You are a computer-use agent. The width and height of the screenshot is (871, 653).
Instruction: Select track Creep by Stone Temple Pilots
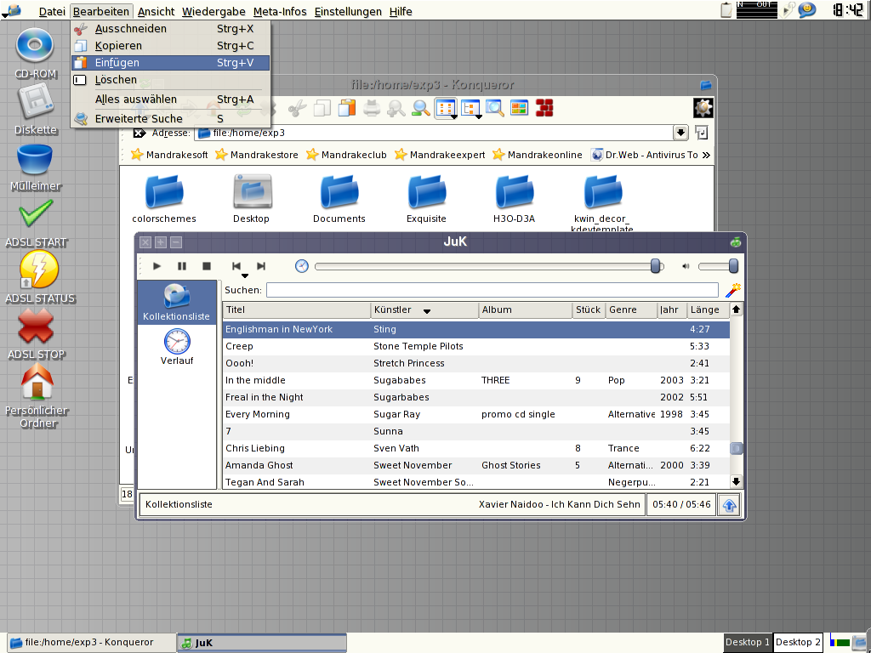476,347
